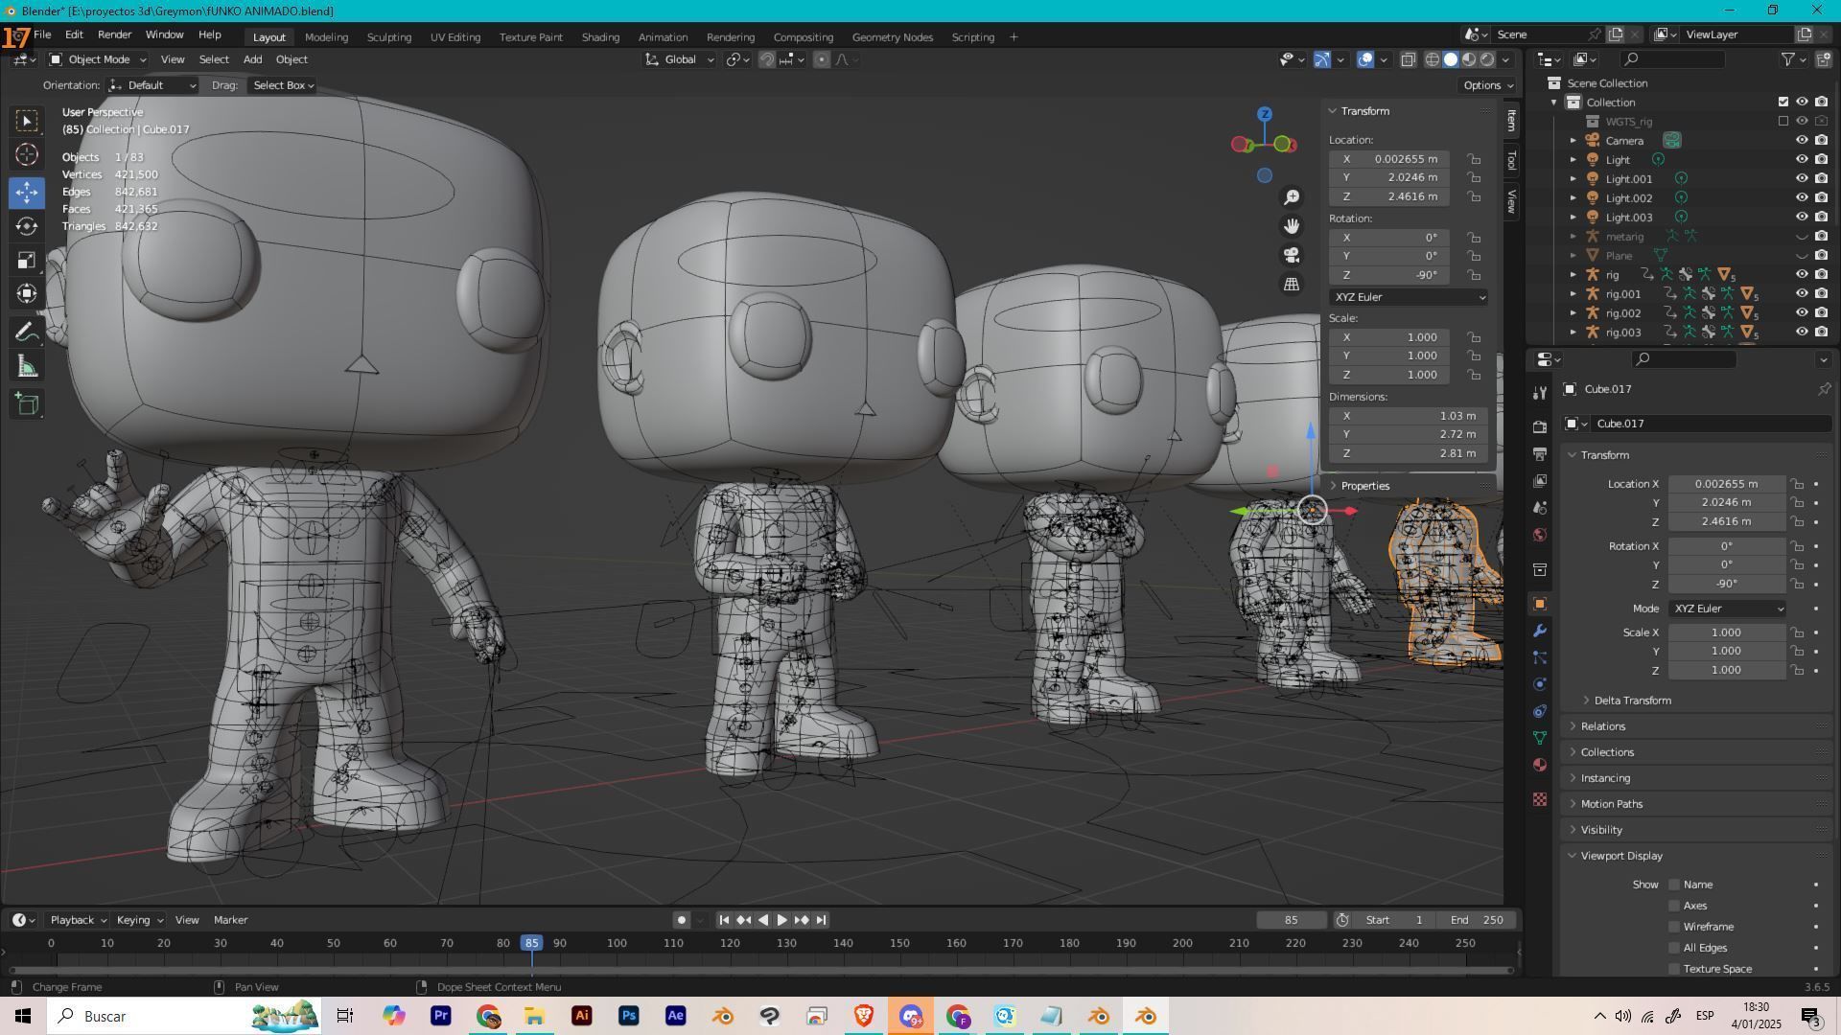Enable the Wireframe checkbox

[1674, 927]
